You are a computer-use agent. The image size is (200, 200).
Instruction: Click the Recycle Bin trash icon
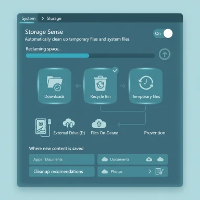(101, 83)
